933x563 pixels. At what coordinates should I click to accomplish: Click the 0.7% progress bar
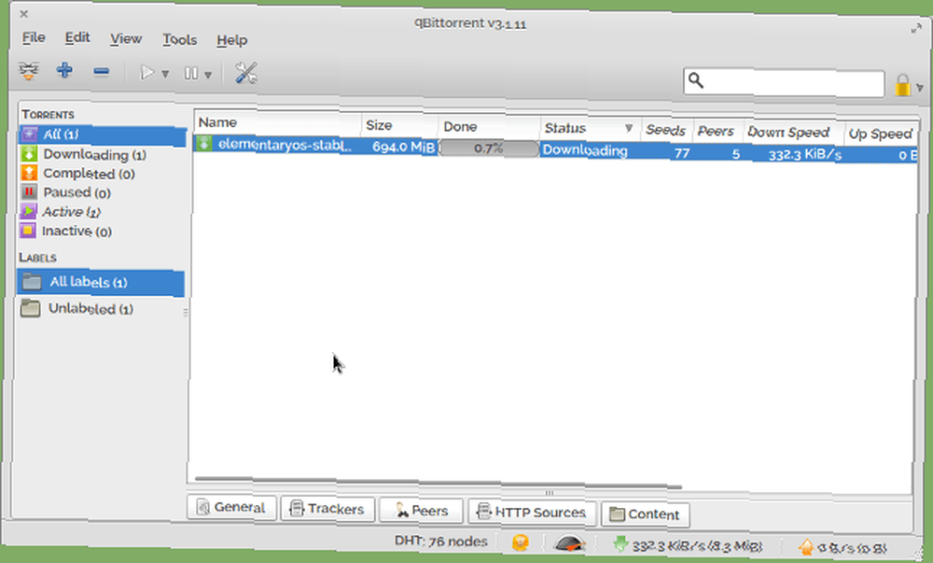pos(489,148)
